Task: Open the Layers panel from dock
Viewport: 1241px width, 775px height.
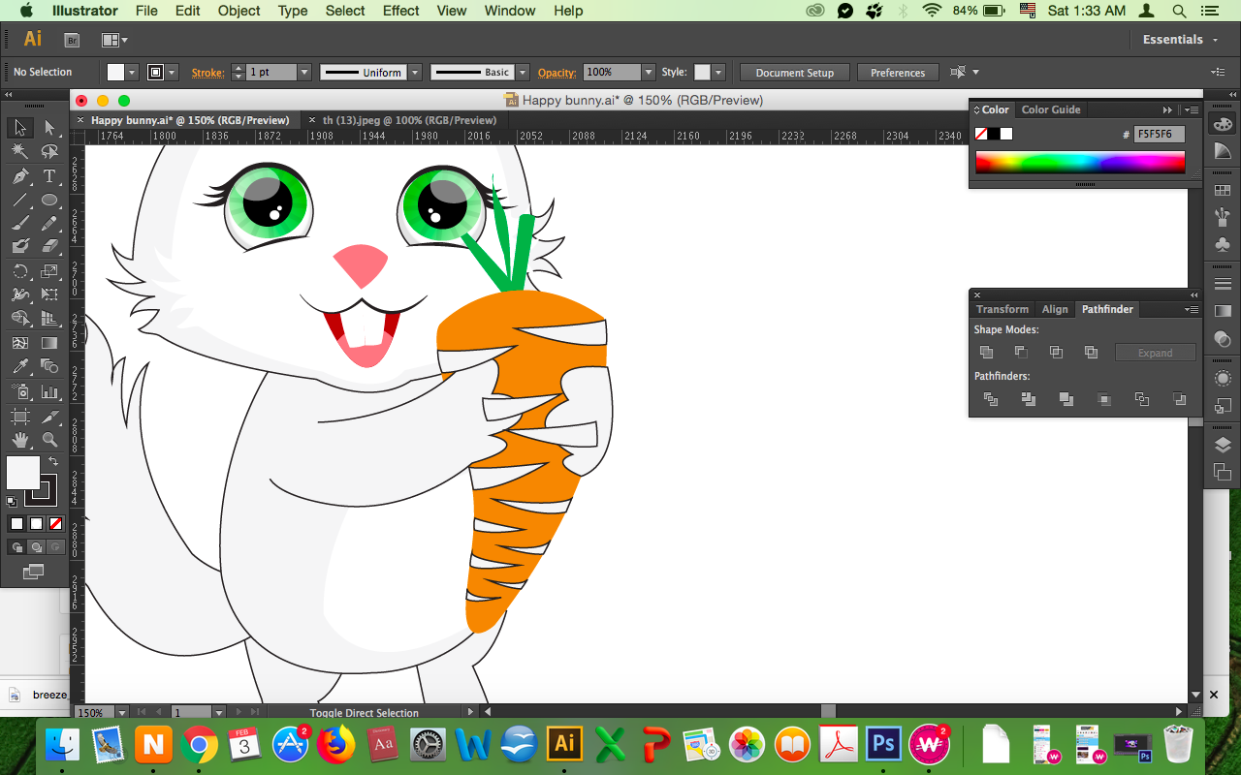Action: point(1223,445)
